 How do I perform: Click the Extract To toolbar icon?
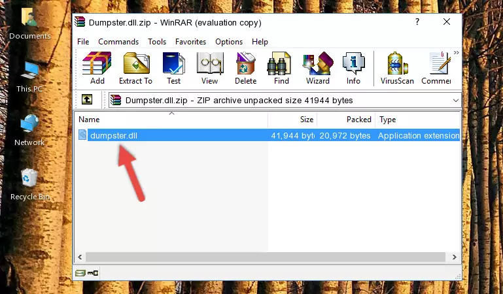tap(135, 68)
